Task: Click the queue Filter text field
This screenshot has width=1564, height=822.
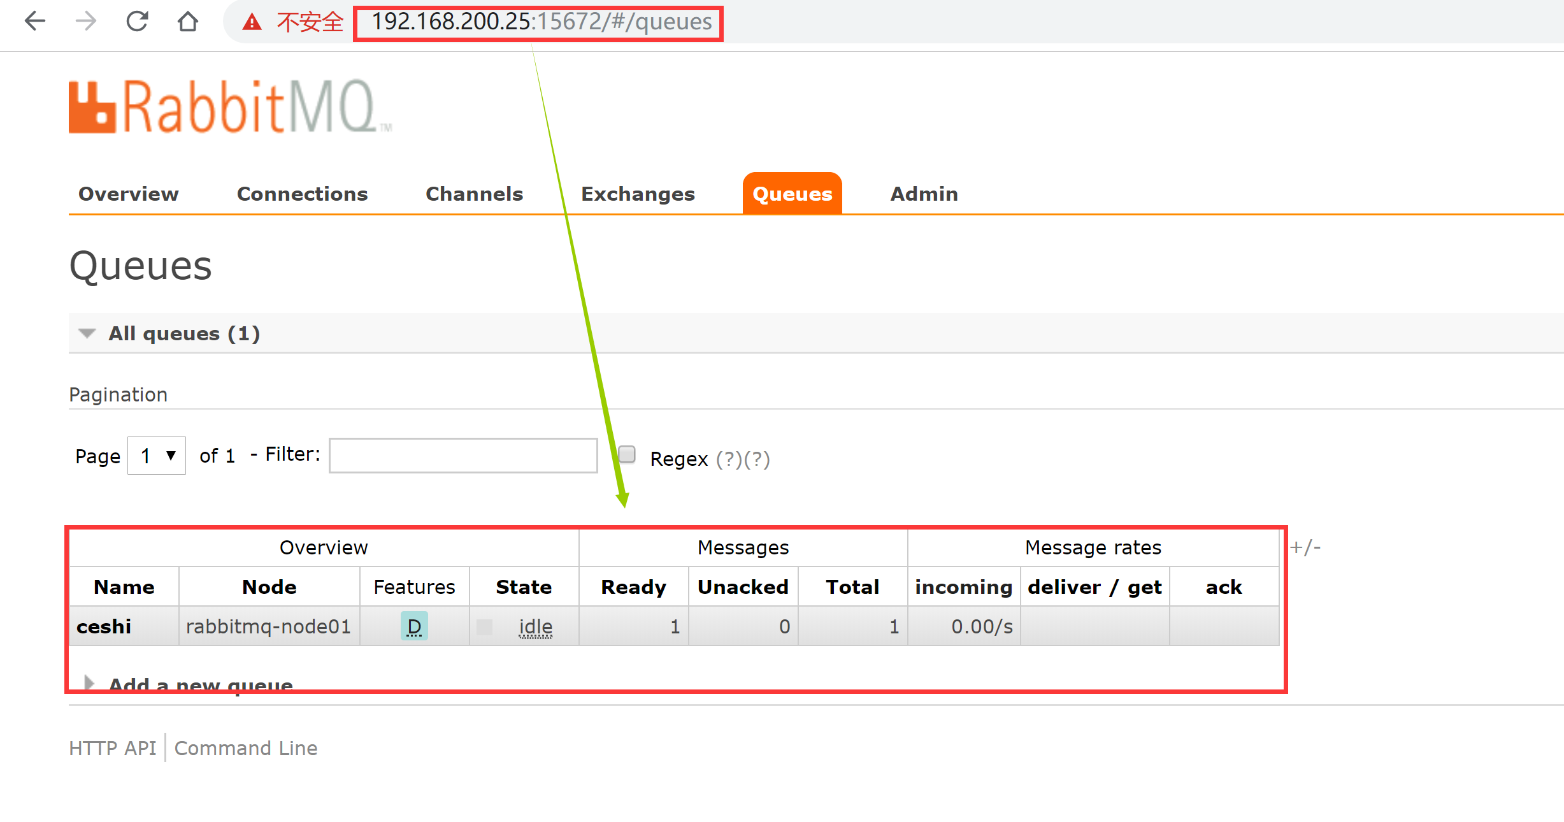Action: [x=463, y=456]
